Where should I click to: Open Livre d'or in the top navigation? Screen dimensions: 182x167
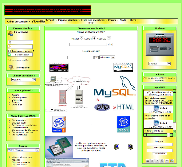(x=133, y=20)
